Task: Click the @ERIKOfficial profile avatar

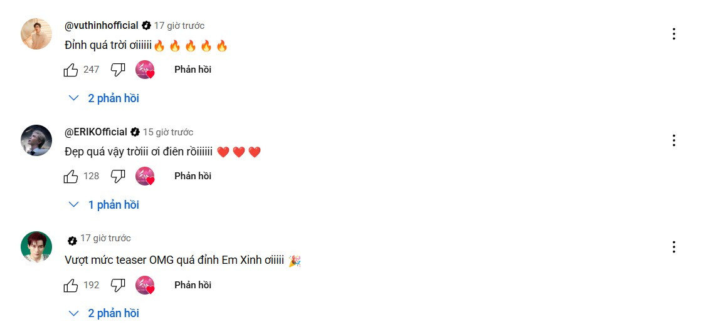Action: pyautogui.click(x=36, y=140)
